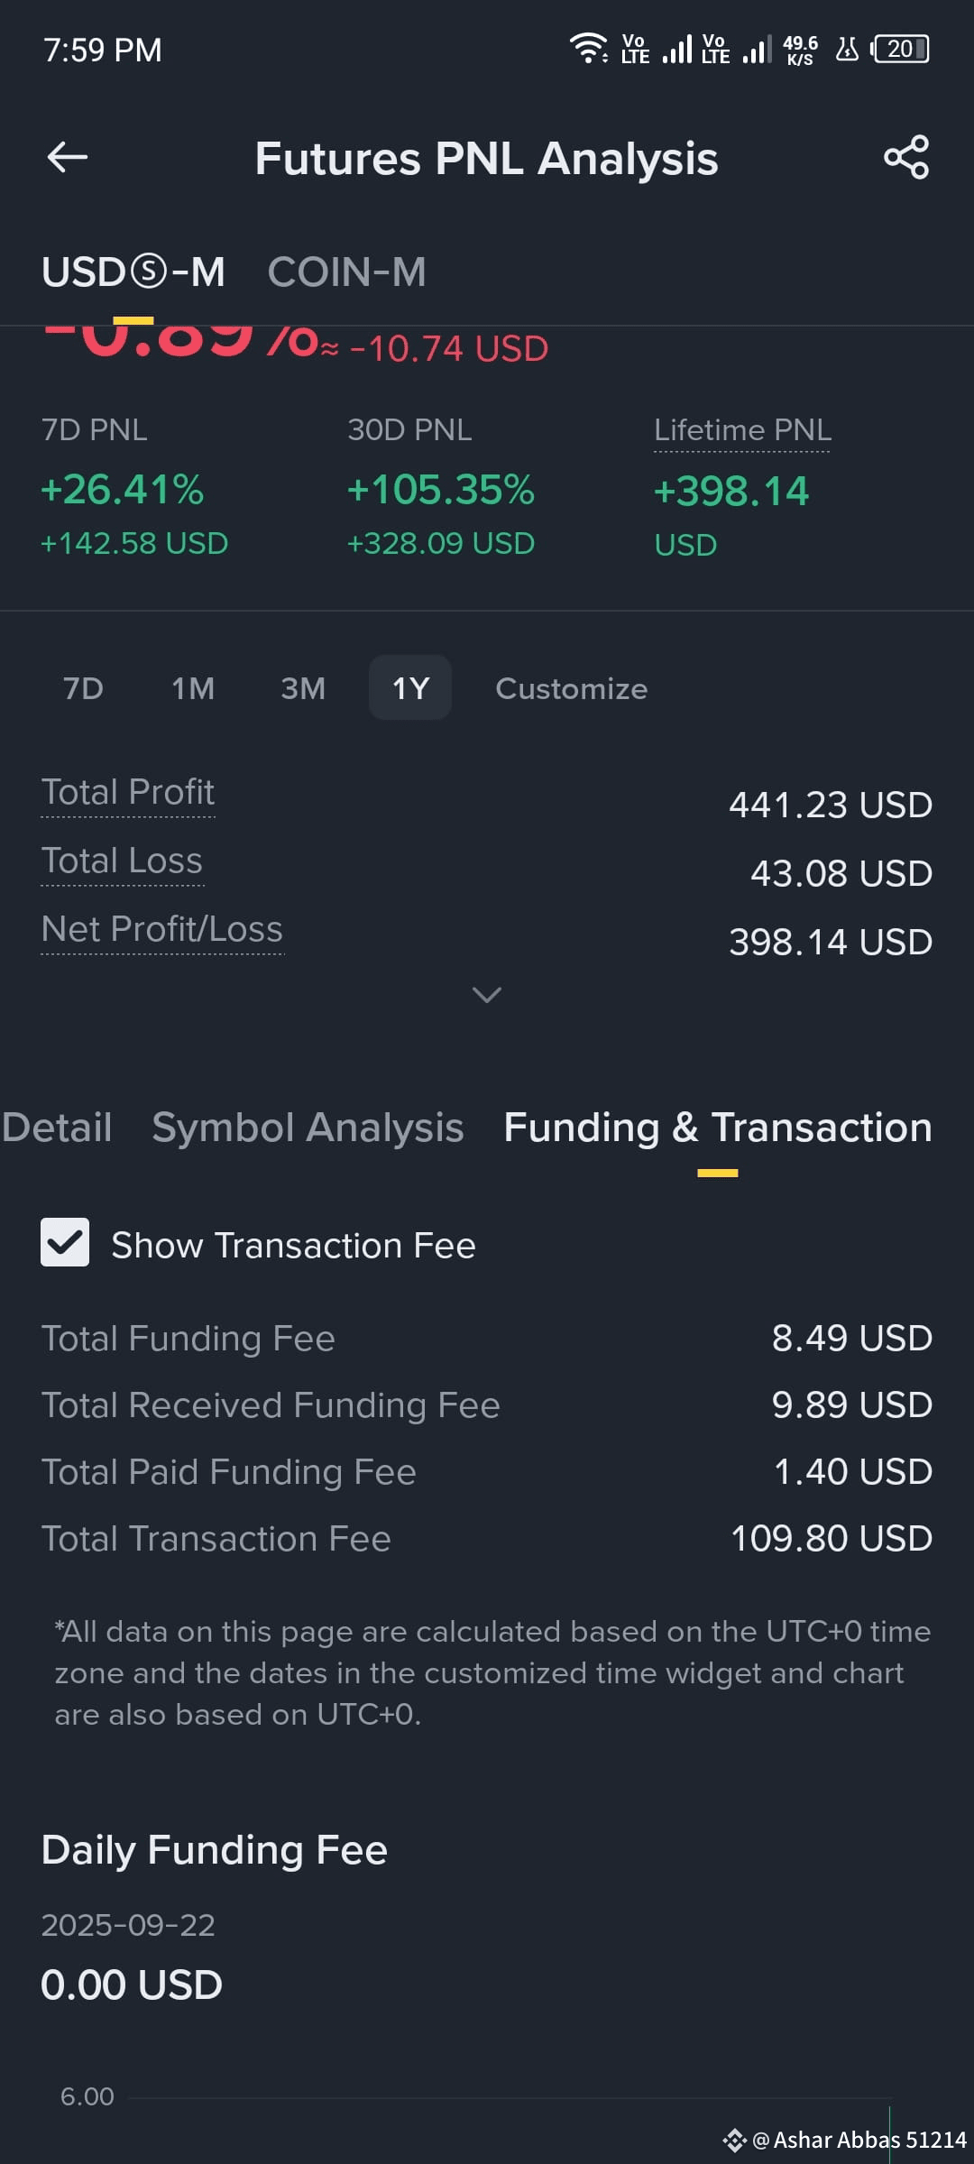Select the USDⓈ-M tab

(x=133, y=272)
